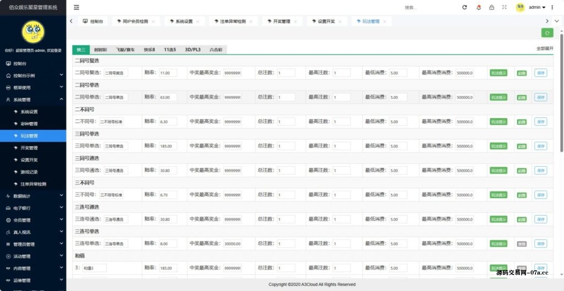Image resolution: width=564 pixels, height=291 pixels.
Task: Close the 开奖管理 tab
Action: point(295,21)
